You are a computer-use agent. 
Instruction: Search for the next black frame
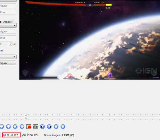coord(49,127)
